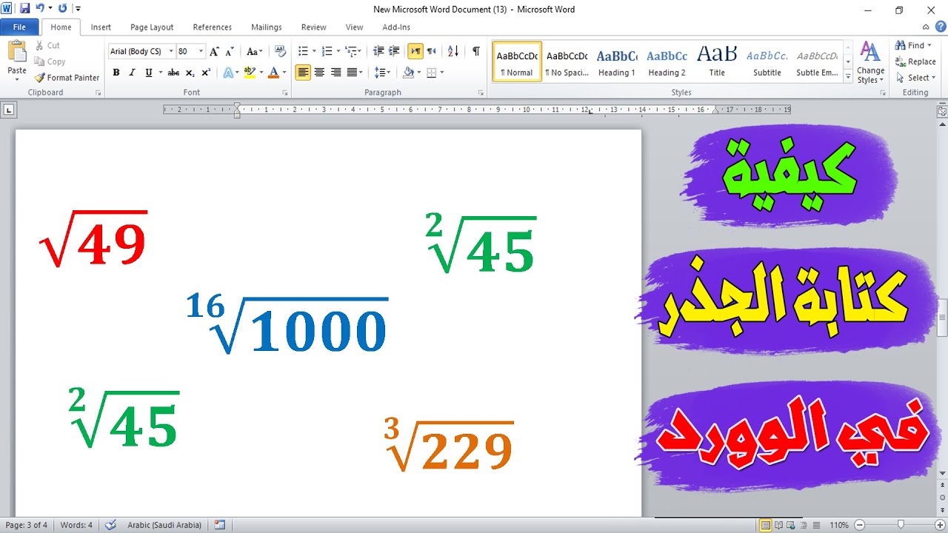Image resolution: width=948 pixels, height=533 pixels.
Task: Select the Format Painter tool
Action: click(x=66, y=78)
